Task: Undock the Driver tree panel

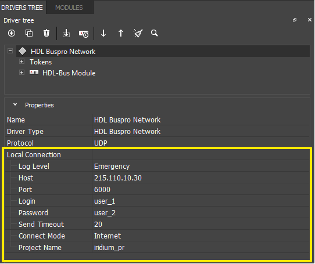Action: [295, 20]
